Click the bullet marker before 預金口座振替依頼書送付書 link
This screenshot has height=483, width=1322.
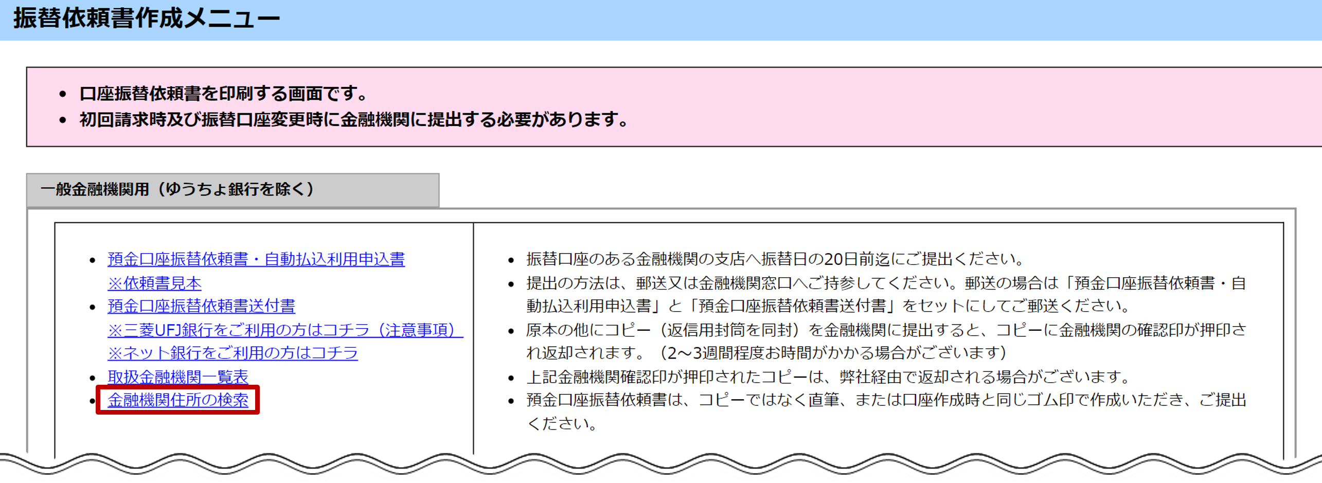click(93, 308)
